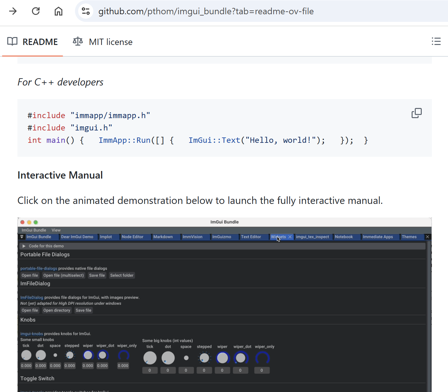Click Open file under Portable File Dialogs
Viewport: 448px width, 392px height.
pos(30,275)
